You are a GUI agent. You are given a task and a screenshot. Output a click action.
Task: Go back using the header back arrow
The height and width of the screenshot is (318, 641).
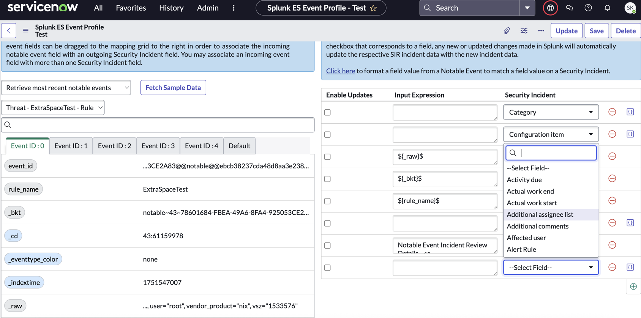[9, 31]
